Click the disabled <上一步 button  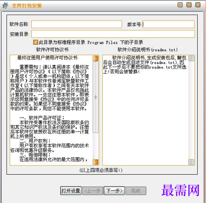(x=93, y=191)
